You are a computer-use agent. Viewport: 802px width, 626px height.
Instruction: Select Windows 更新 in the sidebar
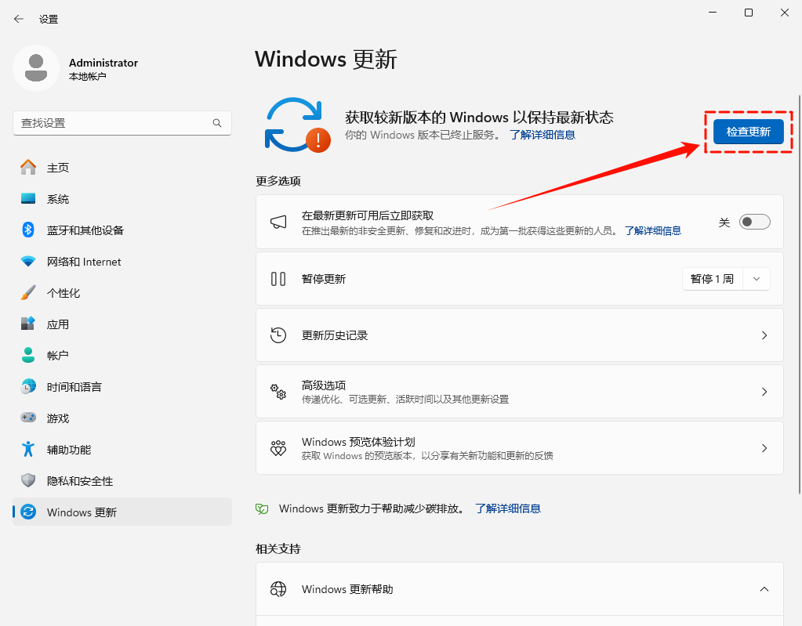(x=80, y=512)
